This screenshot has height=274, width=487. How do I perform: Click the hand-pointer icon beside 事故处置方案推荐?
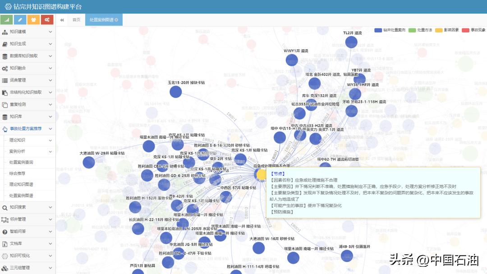click(x=5, y=129)
